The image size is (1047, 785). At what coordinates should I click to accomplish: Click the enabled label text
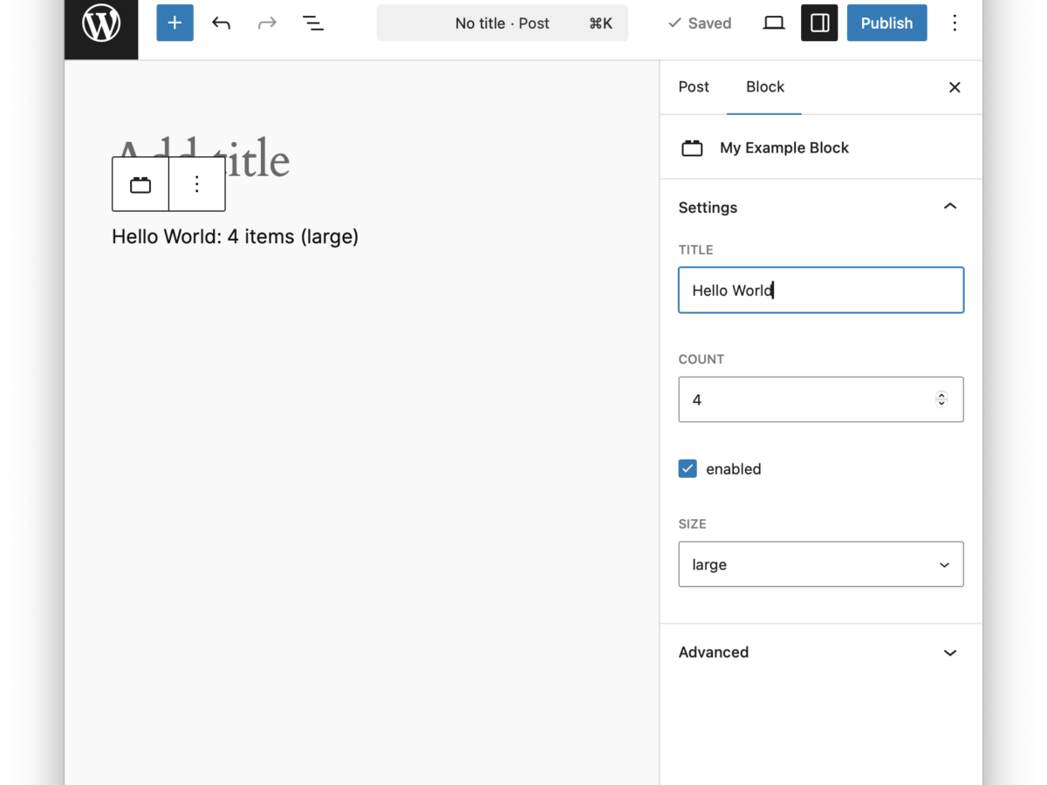734,468
